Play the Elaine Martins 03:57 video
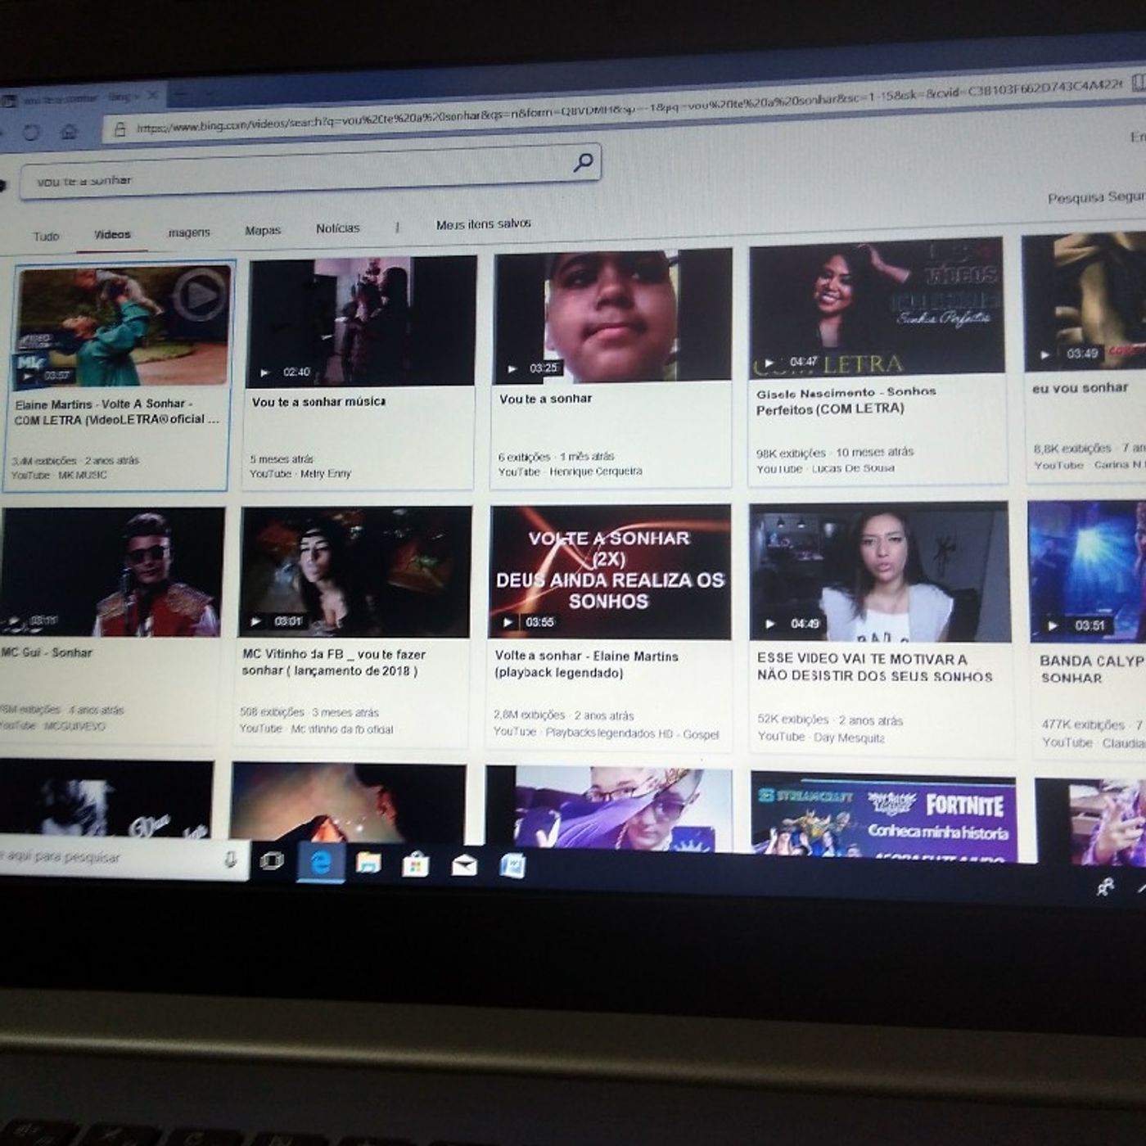1146x1146 pixels. coord(122,326)
